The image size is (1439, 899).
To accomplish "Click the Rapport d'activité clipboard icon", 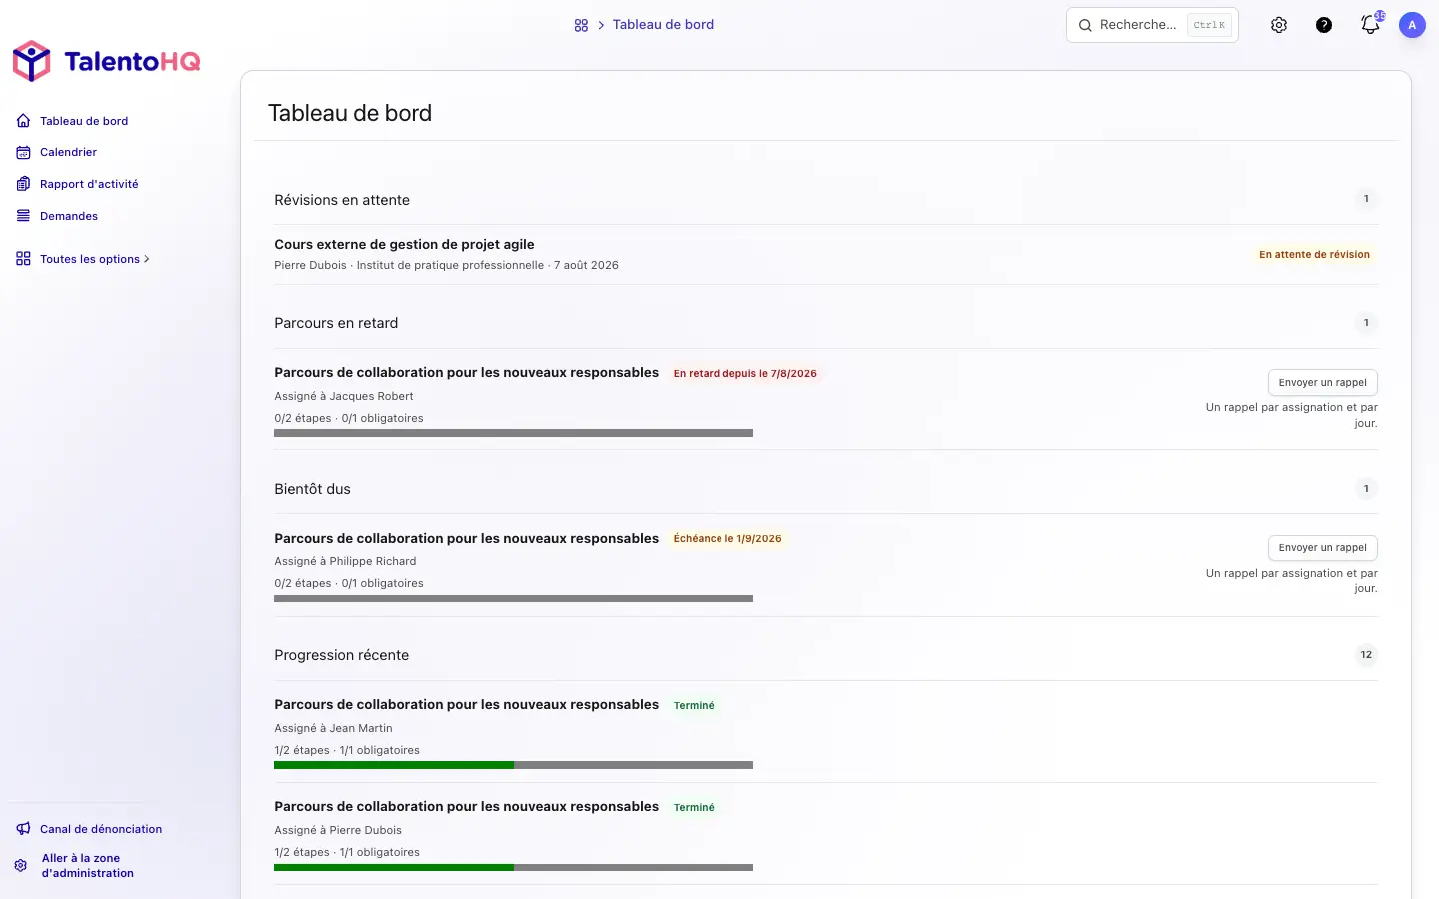I will click(23, 184).
